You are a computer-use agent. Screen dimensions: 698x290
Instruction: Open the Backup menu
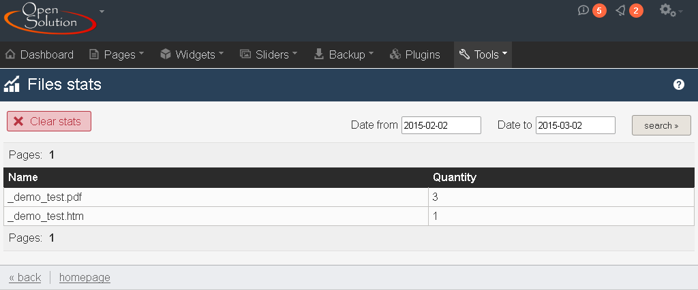click(x=344, y=54)
